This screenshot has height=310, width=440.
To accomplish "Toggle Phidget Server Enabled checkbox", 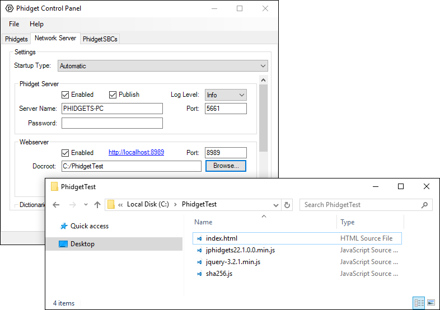I will point(65,95).
